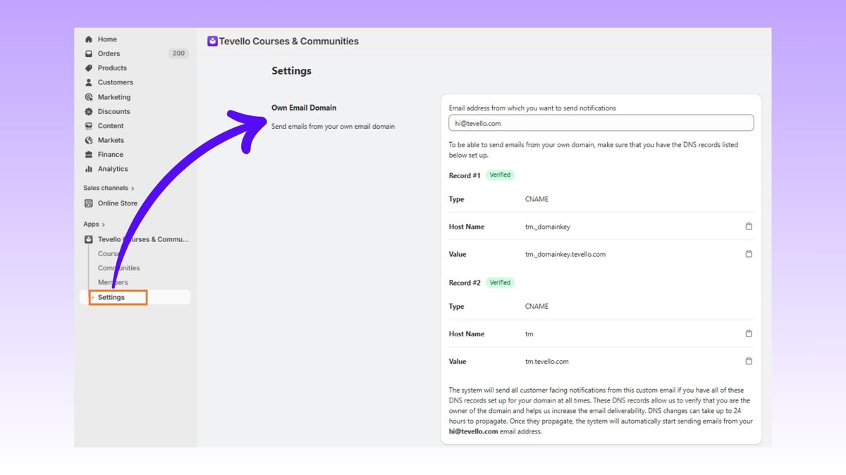Click the Online Store icon
Viewport: 846px width, 475px height.
[x=89, y=203]
